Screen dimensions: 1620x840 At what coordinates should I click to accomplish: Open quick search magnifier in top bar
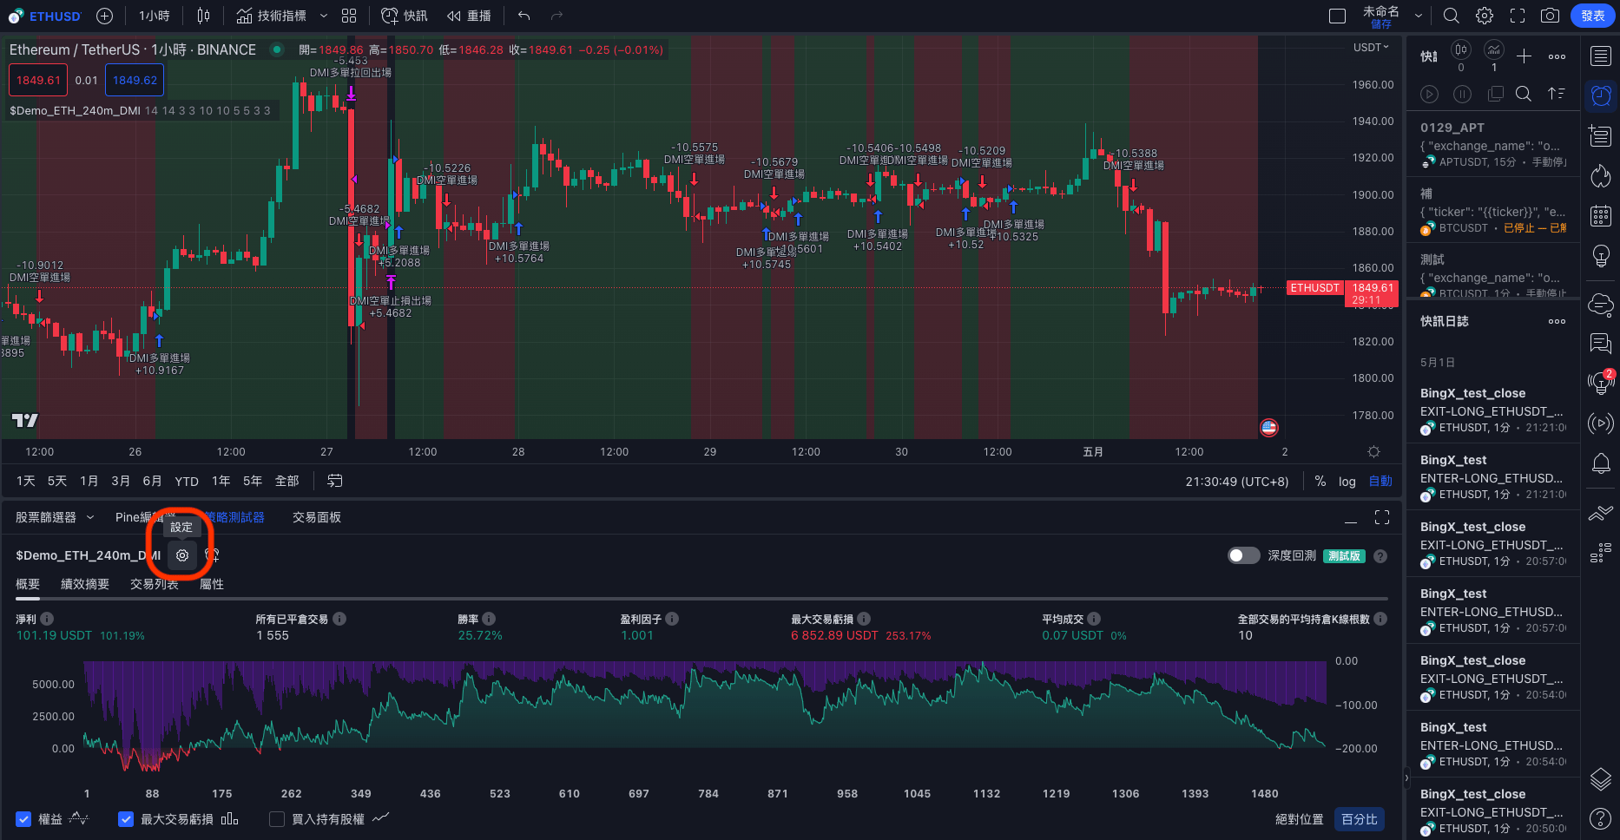pos(1451,16)
